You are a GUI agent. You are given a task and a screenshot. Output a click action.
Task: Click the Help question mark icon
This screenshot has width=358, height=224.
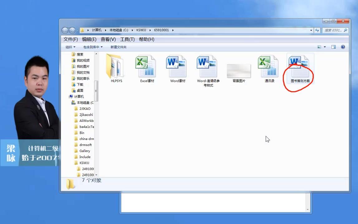(x=343, y=47)
